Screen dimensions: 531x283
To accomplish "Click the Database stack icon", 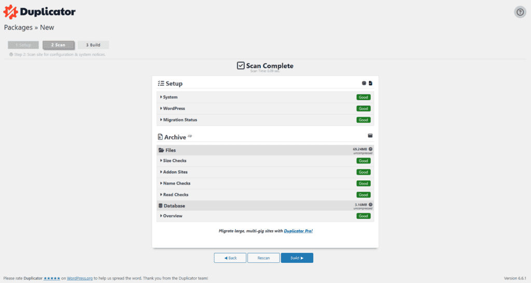I will [x=161, y=206].
